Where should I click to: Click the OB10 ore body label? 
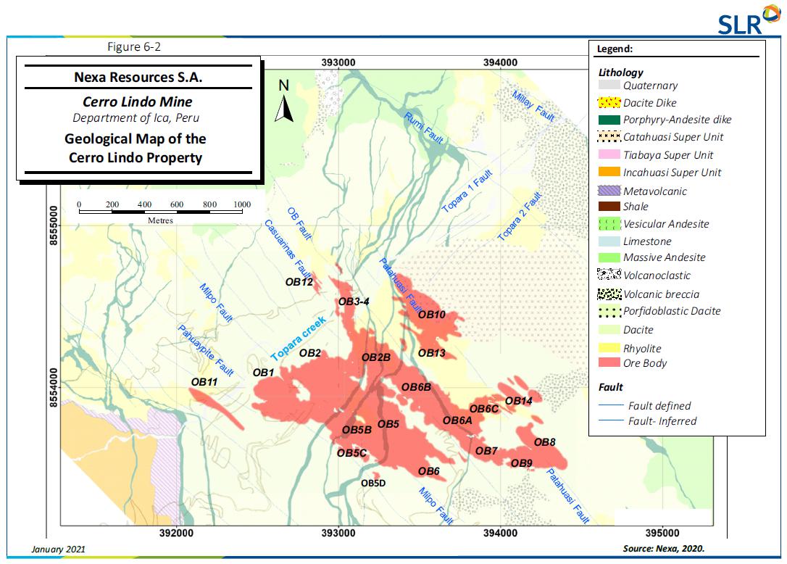pos(432,315)
